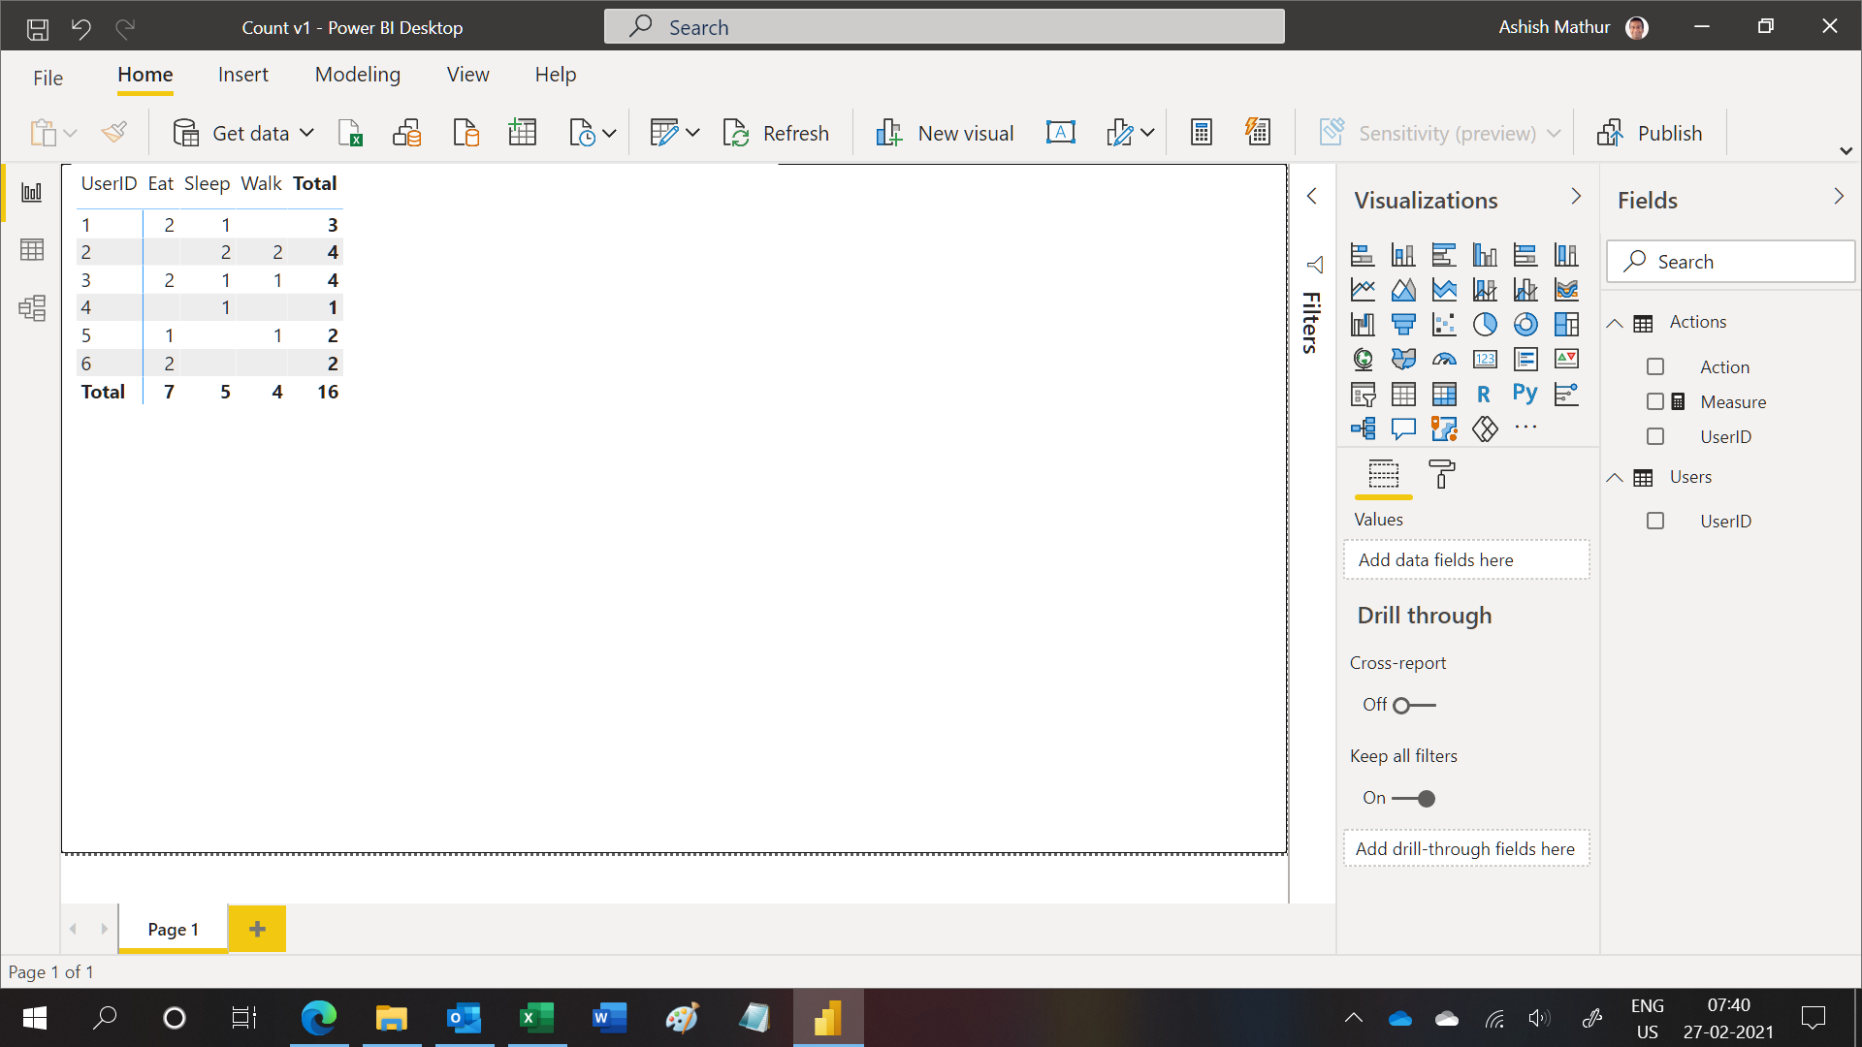The width and height of the screenshot is (1862, 1047).
Task: Click the Fields pane search box
Action: click(1730, 262)
